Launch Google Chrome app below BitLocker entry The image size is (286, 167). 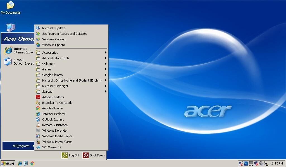71,108
